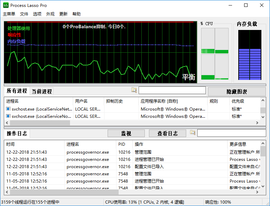
Task: Click the 处理器使用 legend label in graph
Action: [x=19, y=28]
